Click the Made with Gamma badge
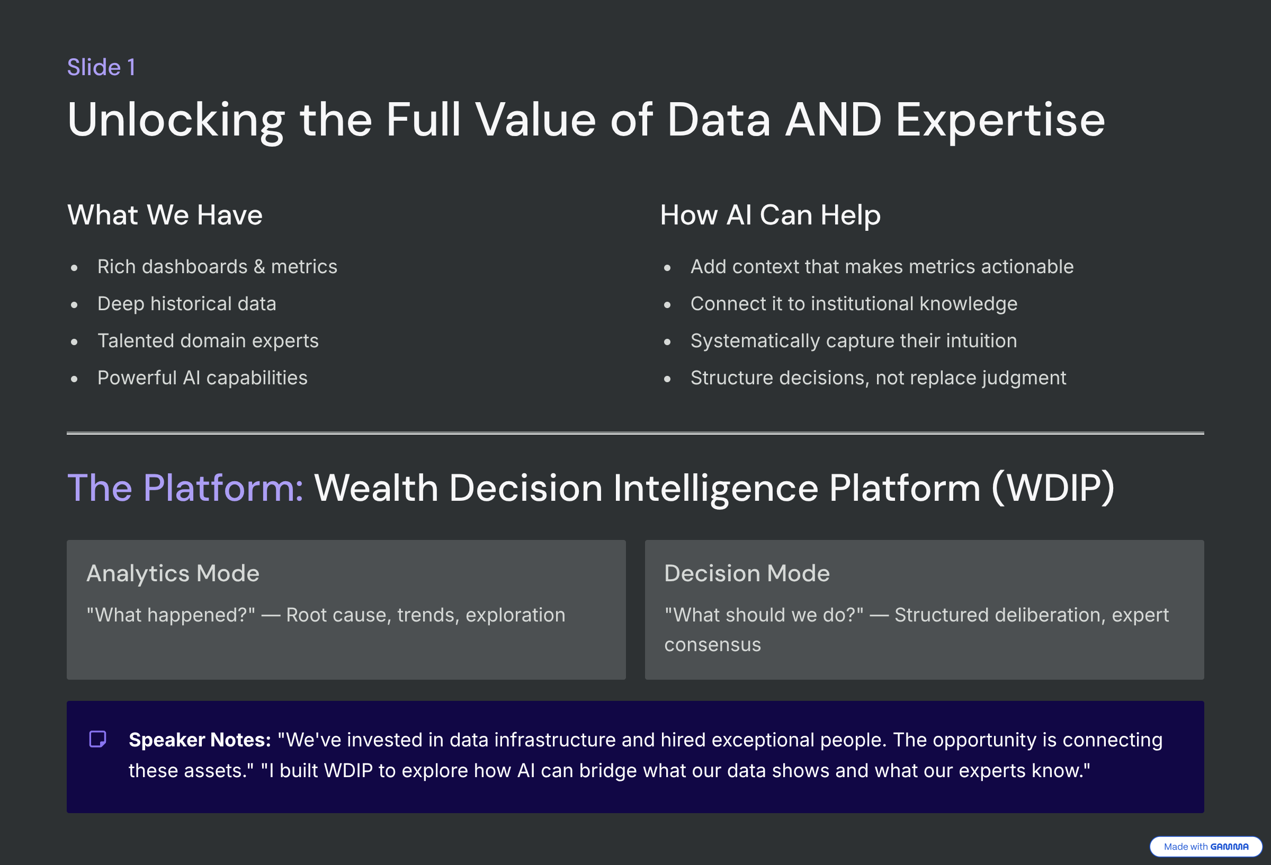The height and width of the screenshot is (865, 1271). point(1205,846)
